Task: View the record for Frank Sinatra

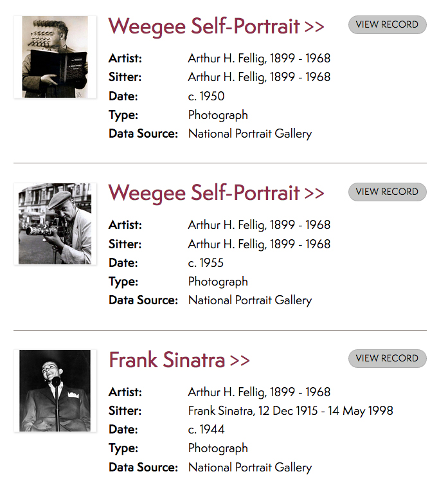Action: click(387, 358)
